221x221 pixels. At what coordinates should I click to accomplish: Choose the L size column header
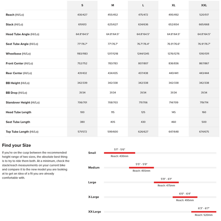143,5
